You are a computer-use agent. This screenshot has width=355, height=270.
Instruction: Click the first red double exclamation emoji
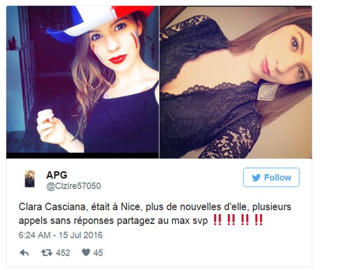[217, 220]
